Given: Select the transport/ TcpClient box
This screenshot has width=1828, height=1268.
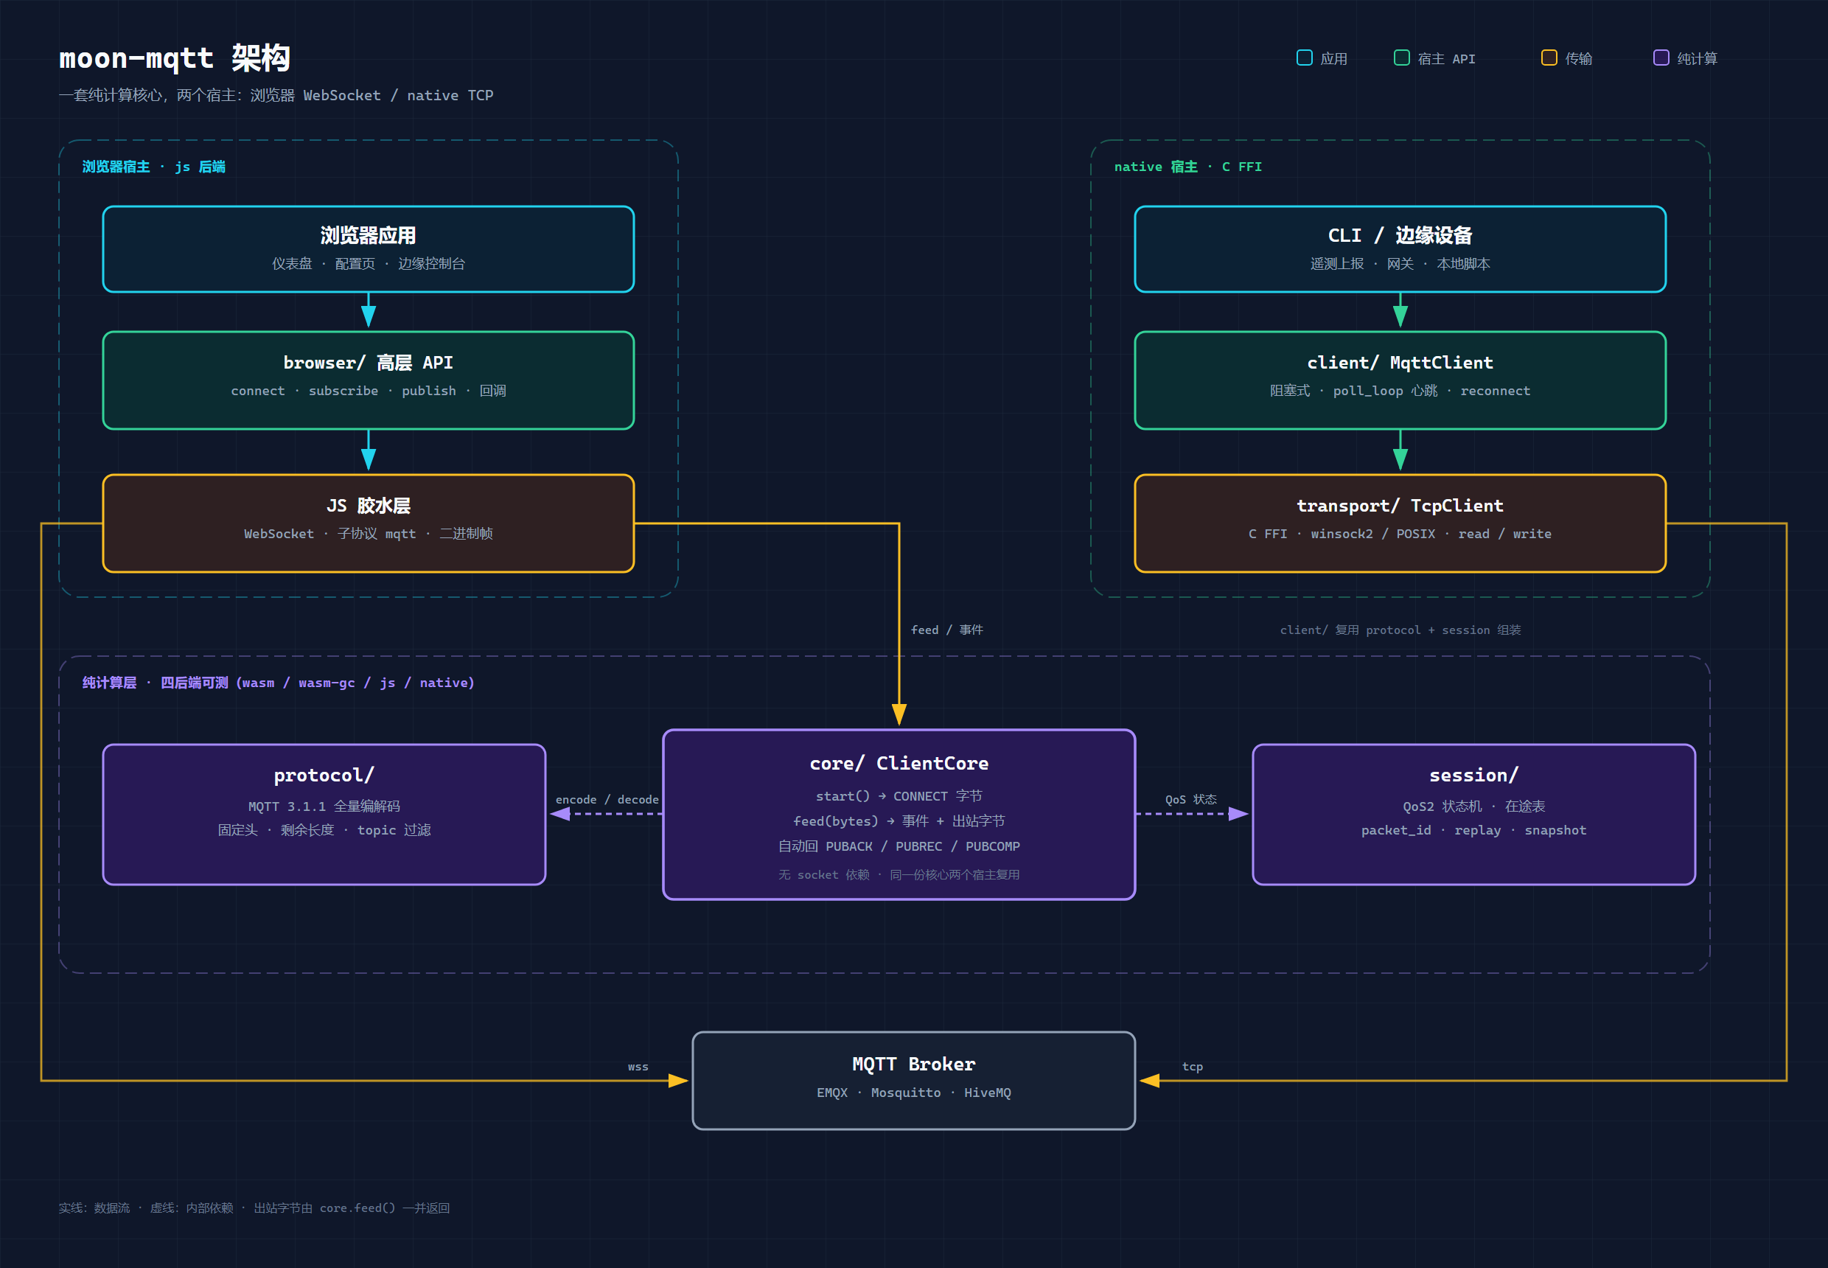Looking at the screenshot, I should [x=1400, y=523].
